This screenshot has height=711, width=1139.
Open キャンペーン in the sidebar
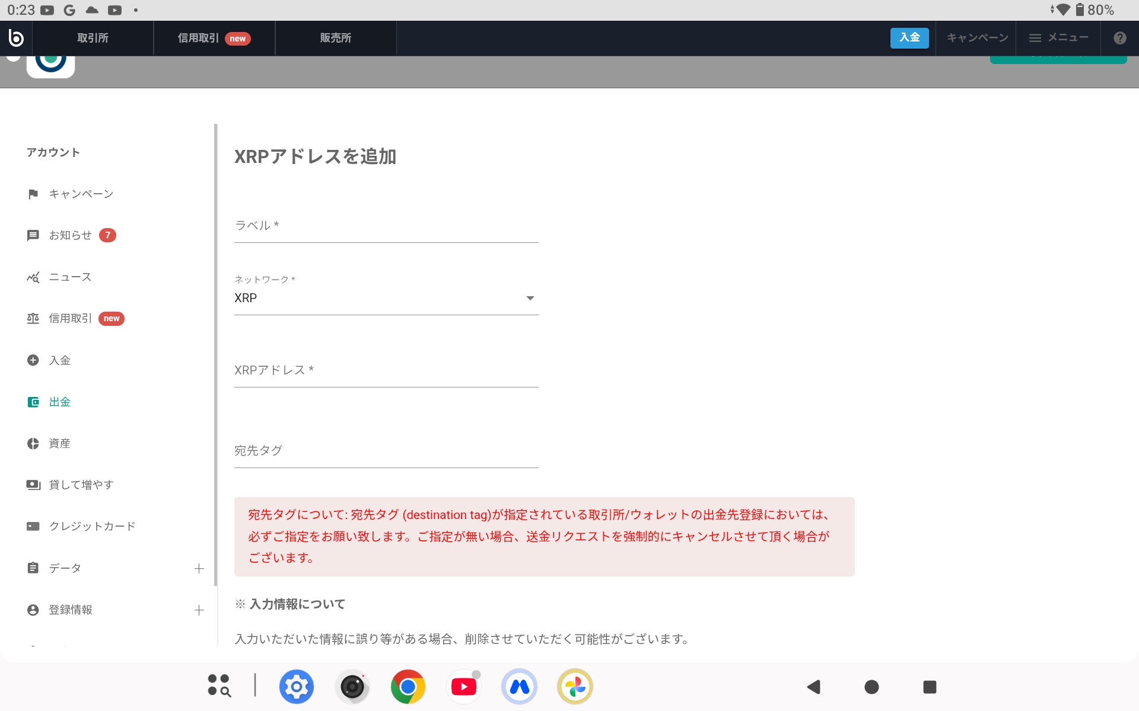[x=81, y=194]
